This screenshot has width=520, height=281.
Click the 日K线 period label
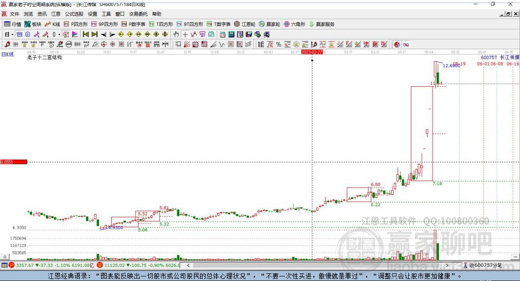pos(8,54)
